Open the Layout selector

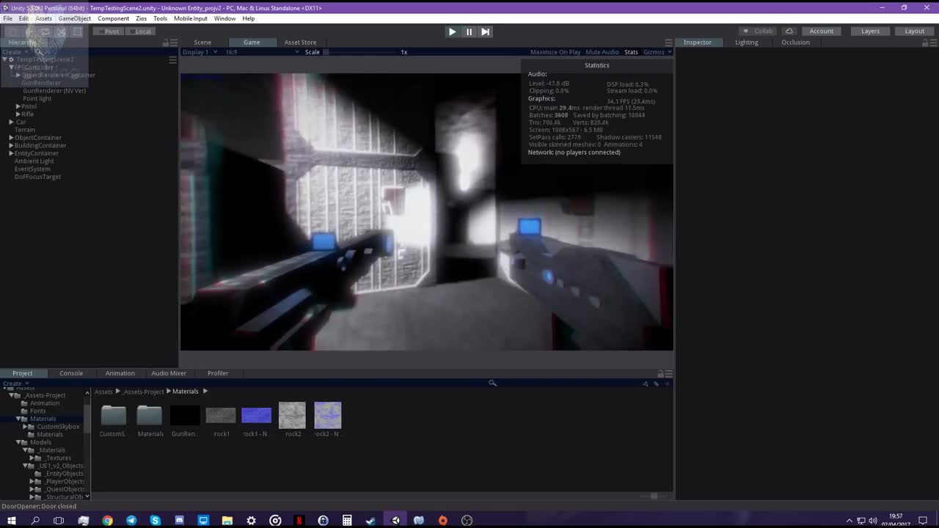[914, 31]
